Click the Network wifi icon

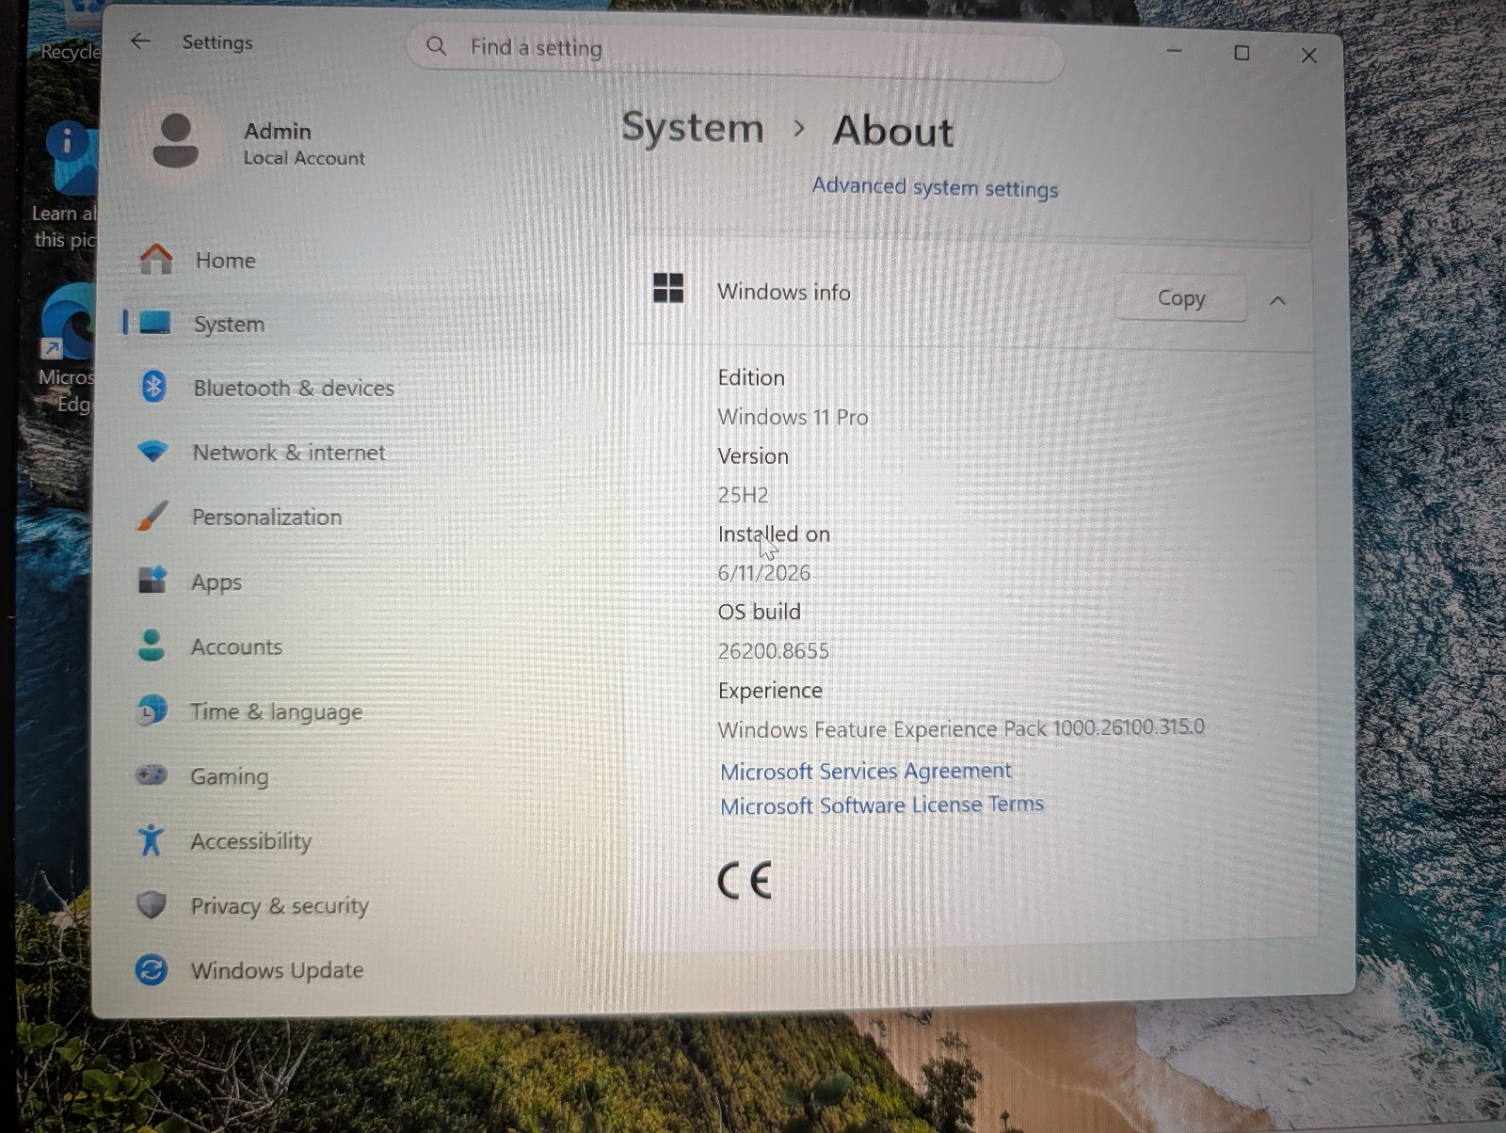152,452
